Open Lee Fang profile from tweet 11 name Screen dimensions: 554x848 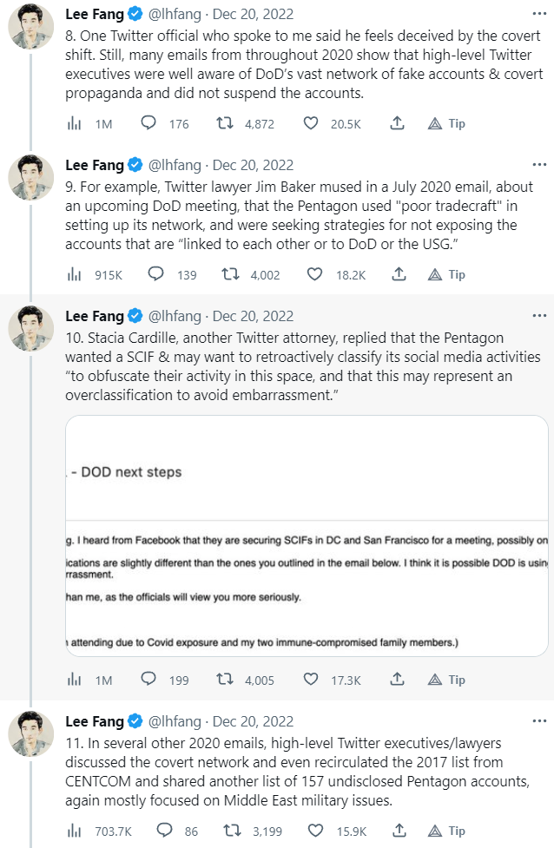[95, 720]
